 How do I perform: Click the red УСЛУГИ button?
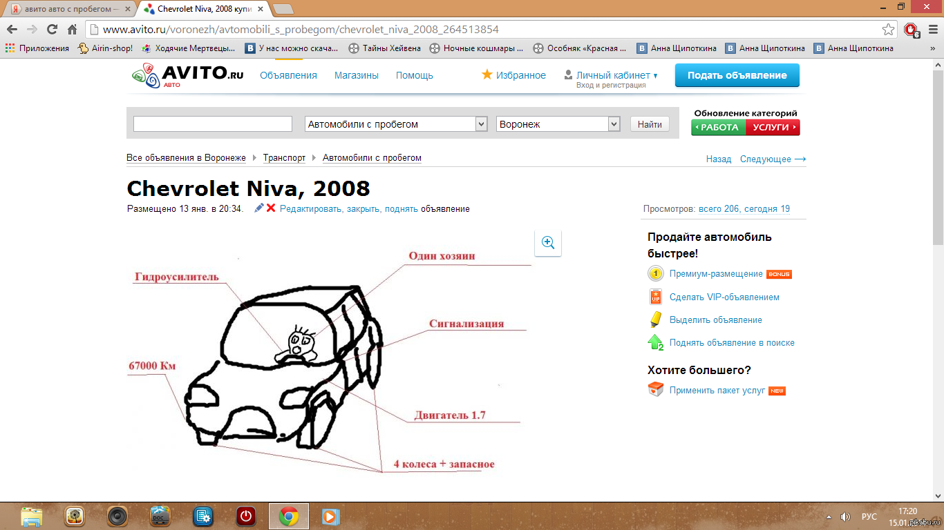pos(773,128)
